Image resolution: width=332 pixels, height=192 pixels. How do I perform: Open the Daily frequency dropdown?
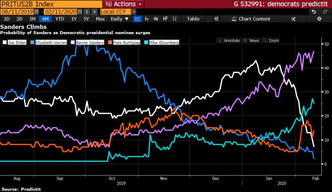click(120, 19)
